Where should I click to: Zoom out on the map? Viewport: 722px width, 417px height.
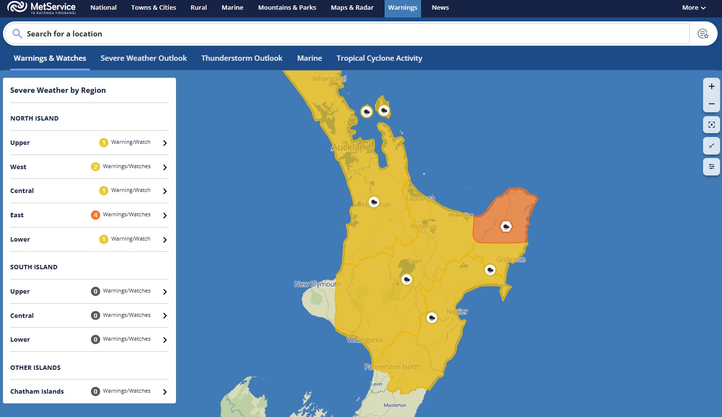coord(711,104)
